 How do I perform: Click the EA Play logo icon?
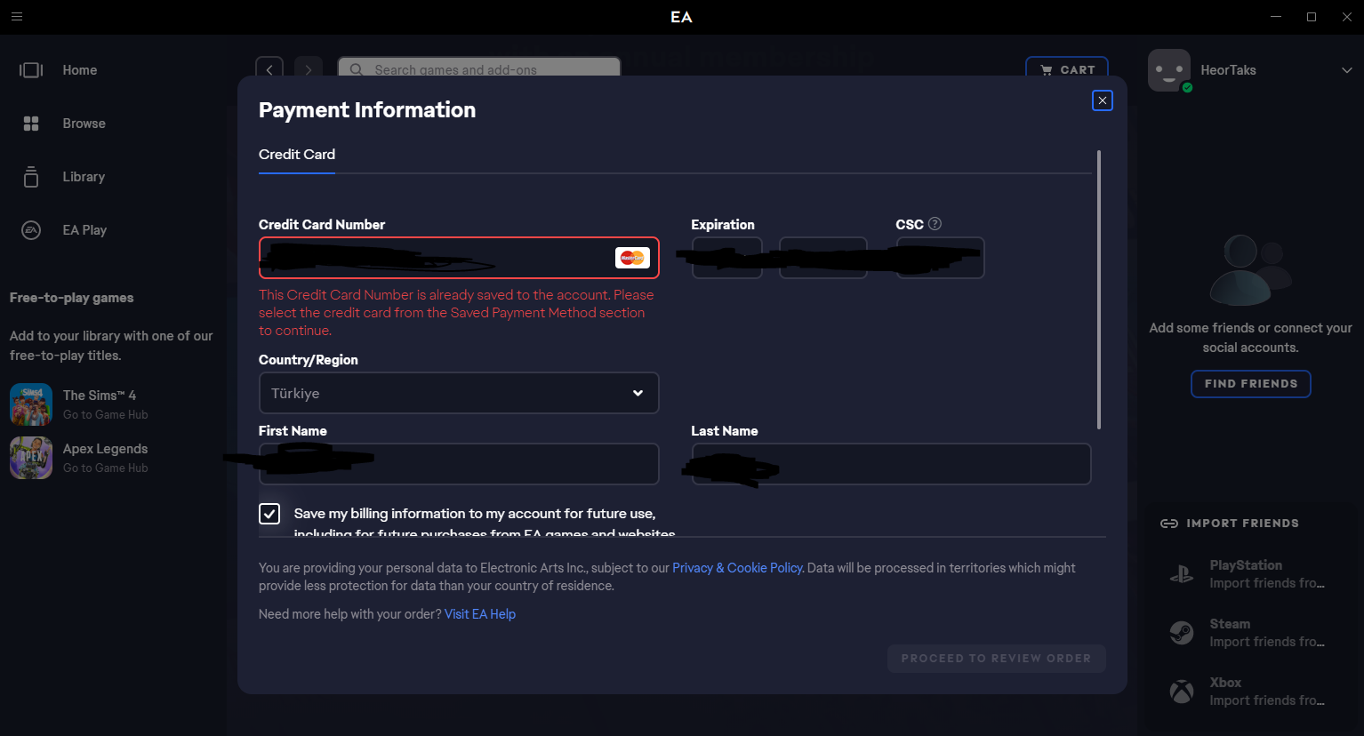(x=31, y=230)
